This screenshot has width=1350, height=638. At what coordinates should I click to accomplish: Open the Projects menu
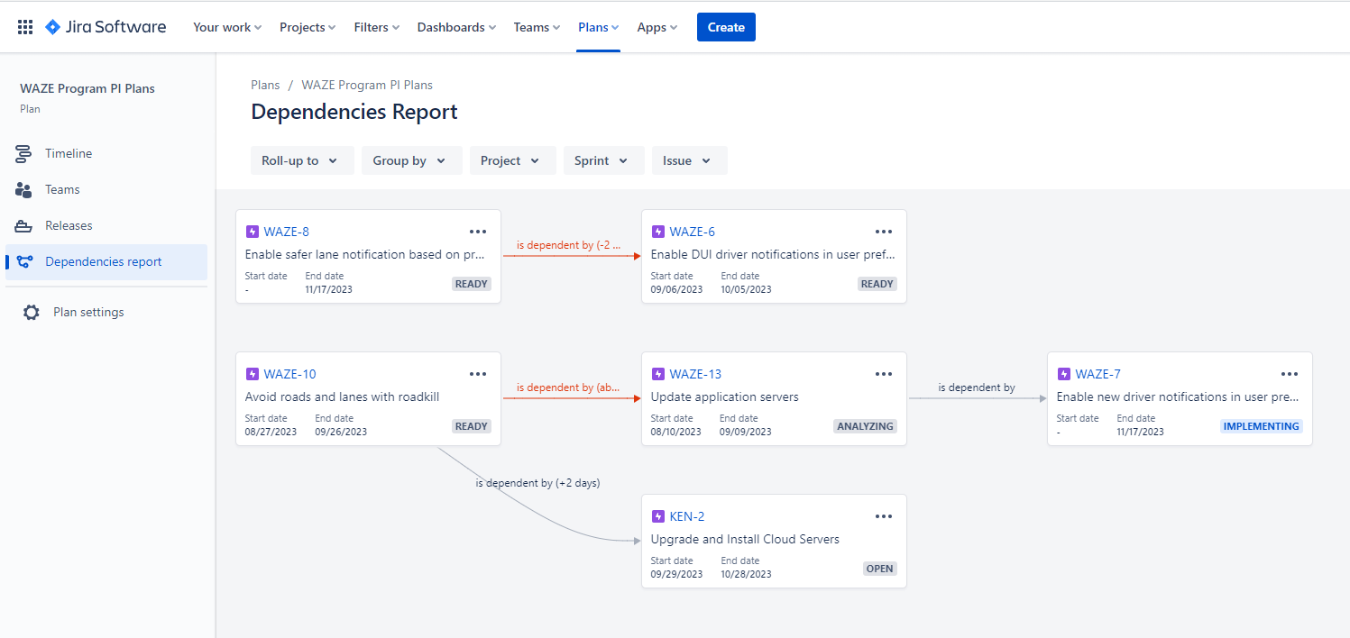pos(308,27)
